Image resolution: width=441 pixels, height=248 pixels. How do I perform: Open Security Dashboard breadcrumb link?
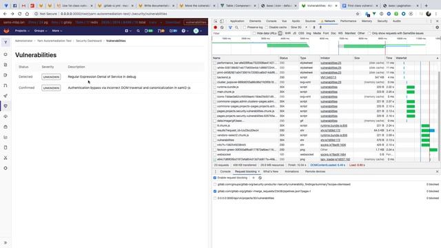89,41
